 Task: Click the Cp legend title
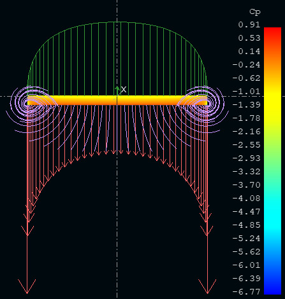[254, 11]
